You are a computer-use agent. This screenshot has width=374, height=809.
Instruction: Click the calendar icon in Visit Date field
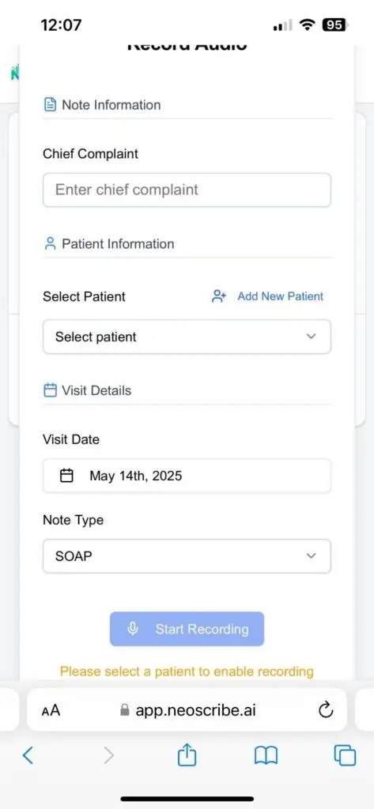pyautogui.click(x=66, y=475)
